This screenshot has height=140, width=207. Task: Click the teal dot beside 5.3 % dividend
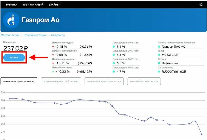tap(114, 55)
